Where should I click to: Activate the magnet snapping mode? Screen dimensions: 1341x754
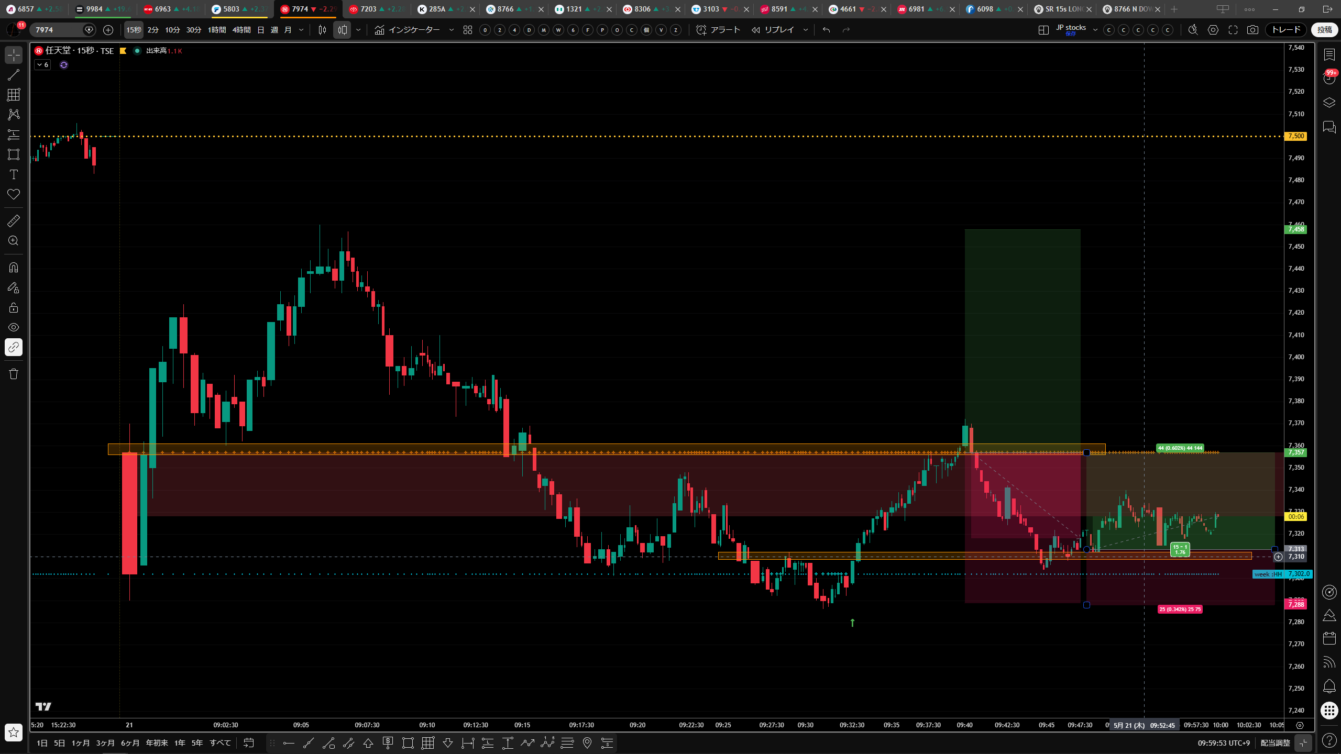pyautogui.click(x=14, y=268)
